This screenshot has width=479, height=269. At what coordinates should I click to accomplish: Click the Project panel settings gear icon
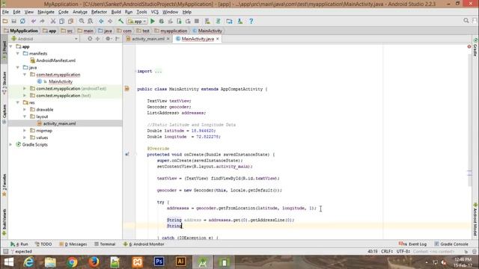(x=108, y=39)
